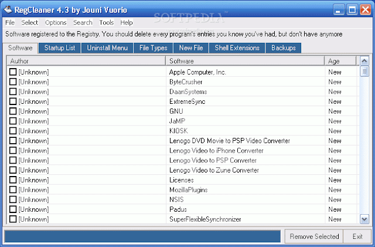
Task: Select the DaanSystems software name
Action: pos(188,92)
